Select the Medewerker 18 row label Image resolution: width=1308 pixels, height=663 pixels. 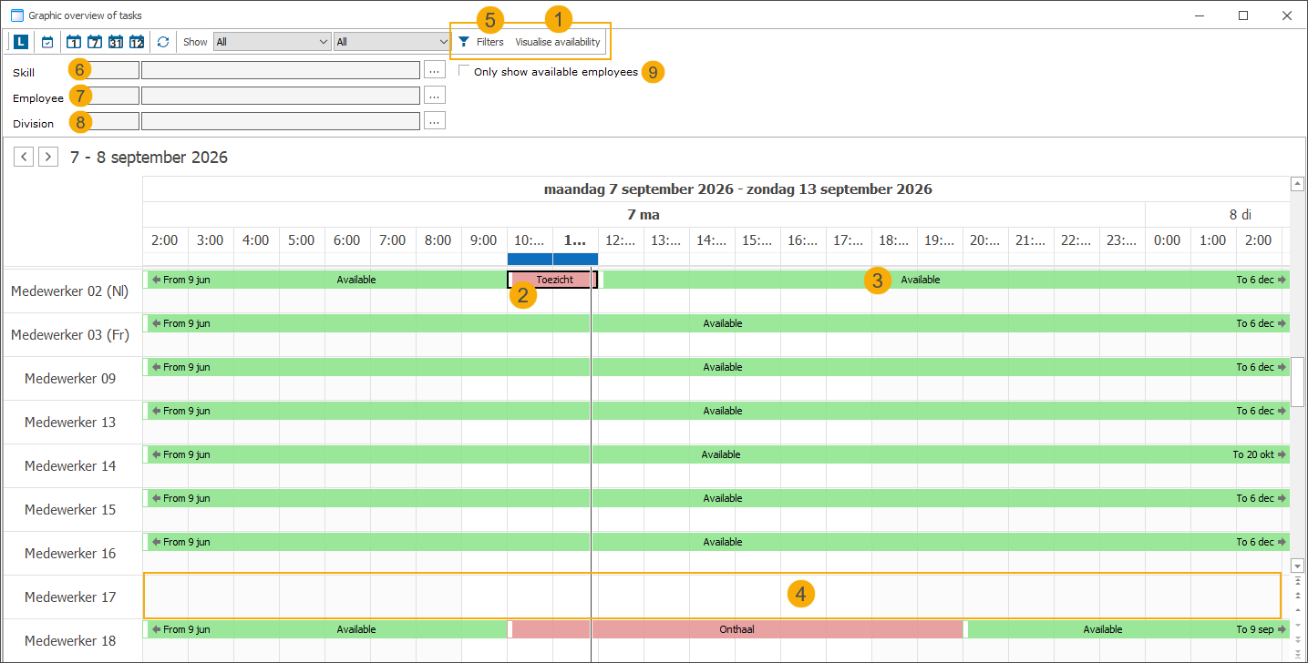pyautogui.click(x=70, y=641)
